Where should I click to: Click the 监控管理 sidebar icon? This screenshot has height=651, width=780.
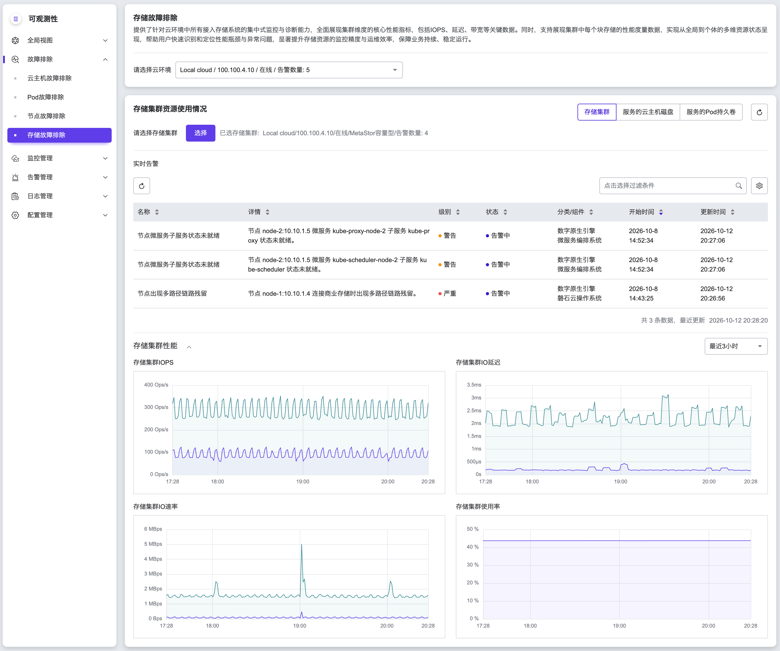coord(15,158)
